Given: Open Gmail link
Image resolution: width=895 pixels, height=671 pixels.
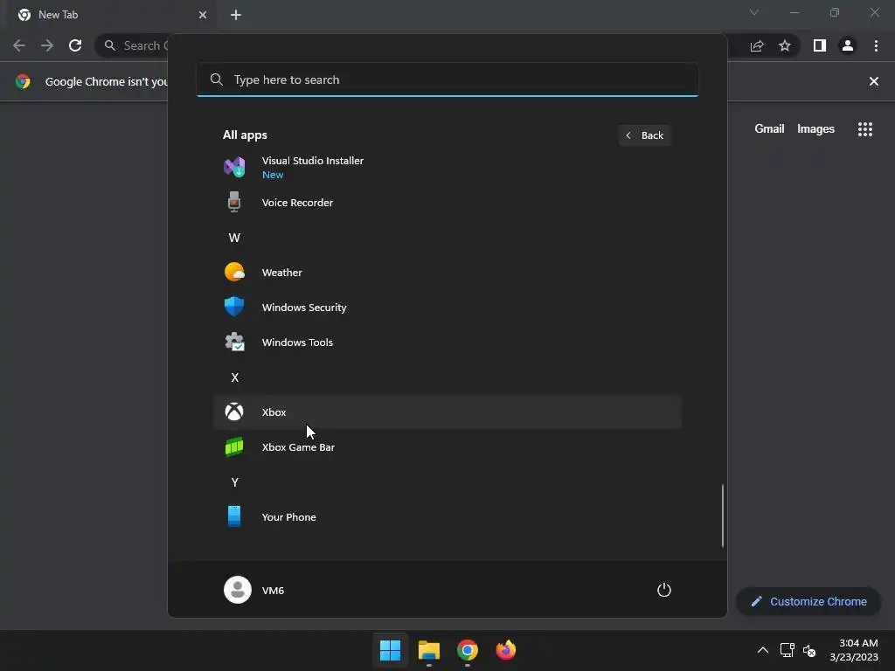Looking at the screenshot, I should coord(769,129).
